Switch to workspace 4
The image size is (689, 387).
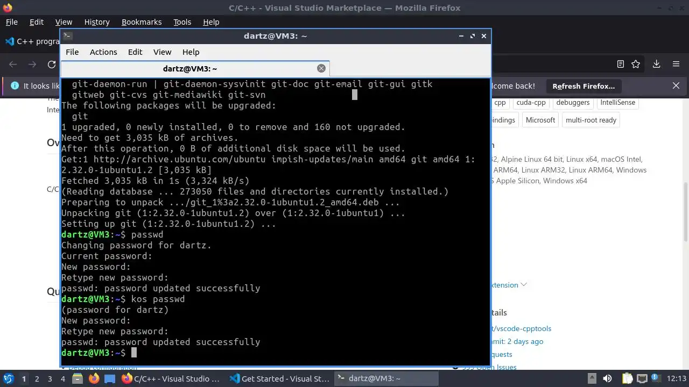click(62, 379)
